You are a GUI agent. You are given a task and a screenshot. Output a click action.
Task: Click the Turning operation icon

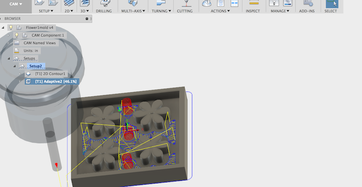(x=161, y=3)
